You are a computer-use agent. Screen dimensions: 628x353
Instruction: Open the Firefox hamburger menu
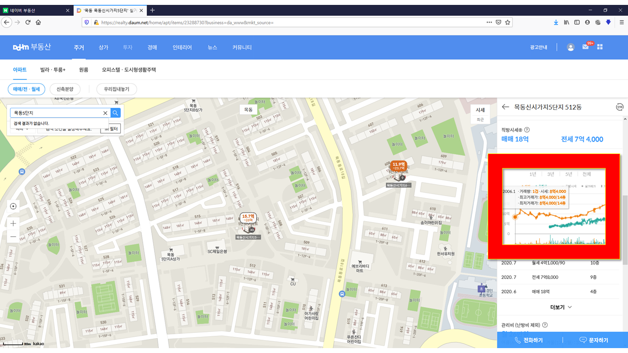622,22
